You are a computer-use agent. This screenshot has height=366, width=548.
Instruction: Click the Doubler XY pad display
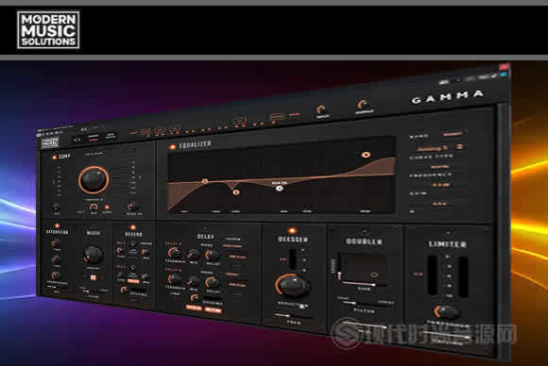pos(364,268)
